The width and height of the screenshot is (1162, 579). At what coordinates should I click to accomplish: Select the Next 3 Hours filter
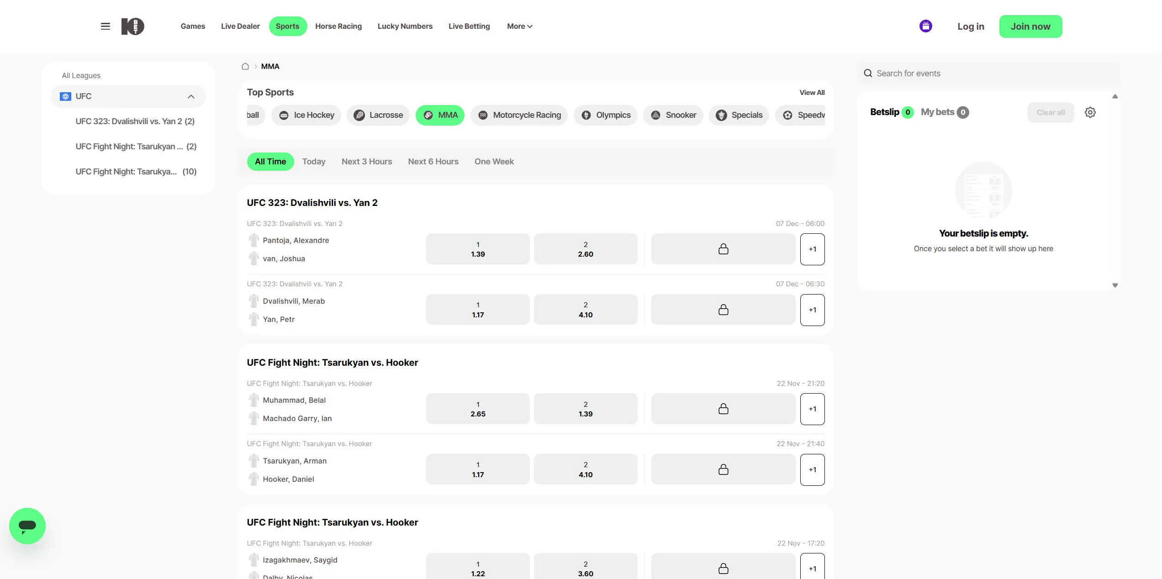coord(366,162)
